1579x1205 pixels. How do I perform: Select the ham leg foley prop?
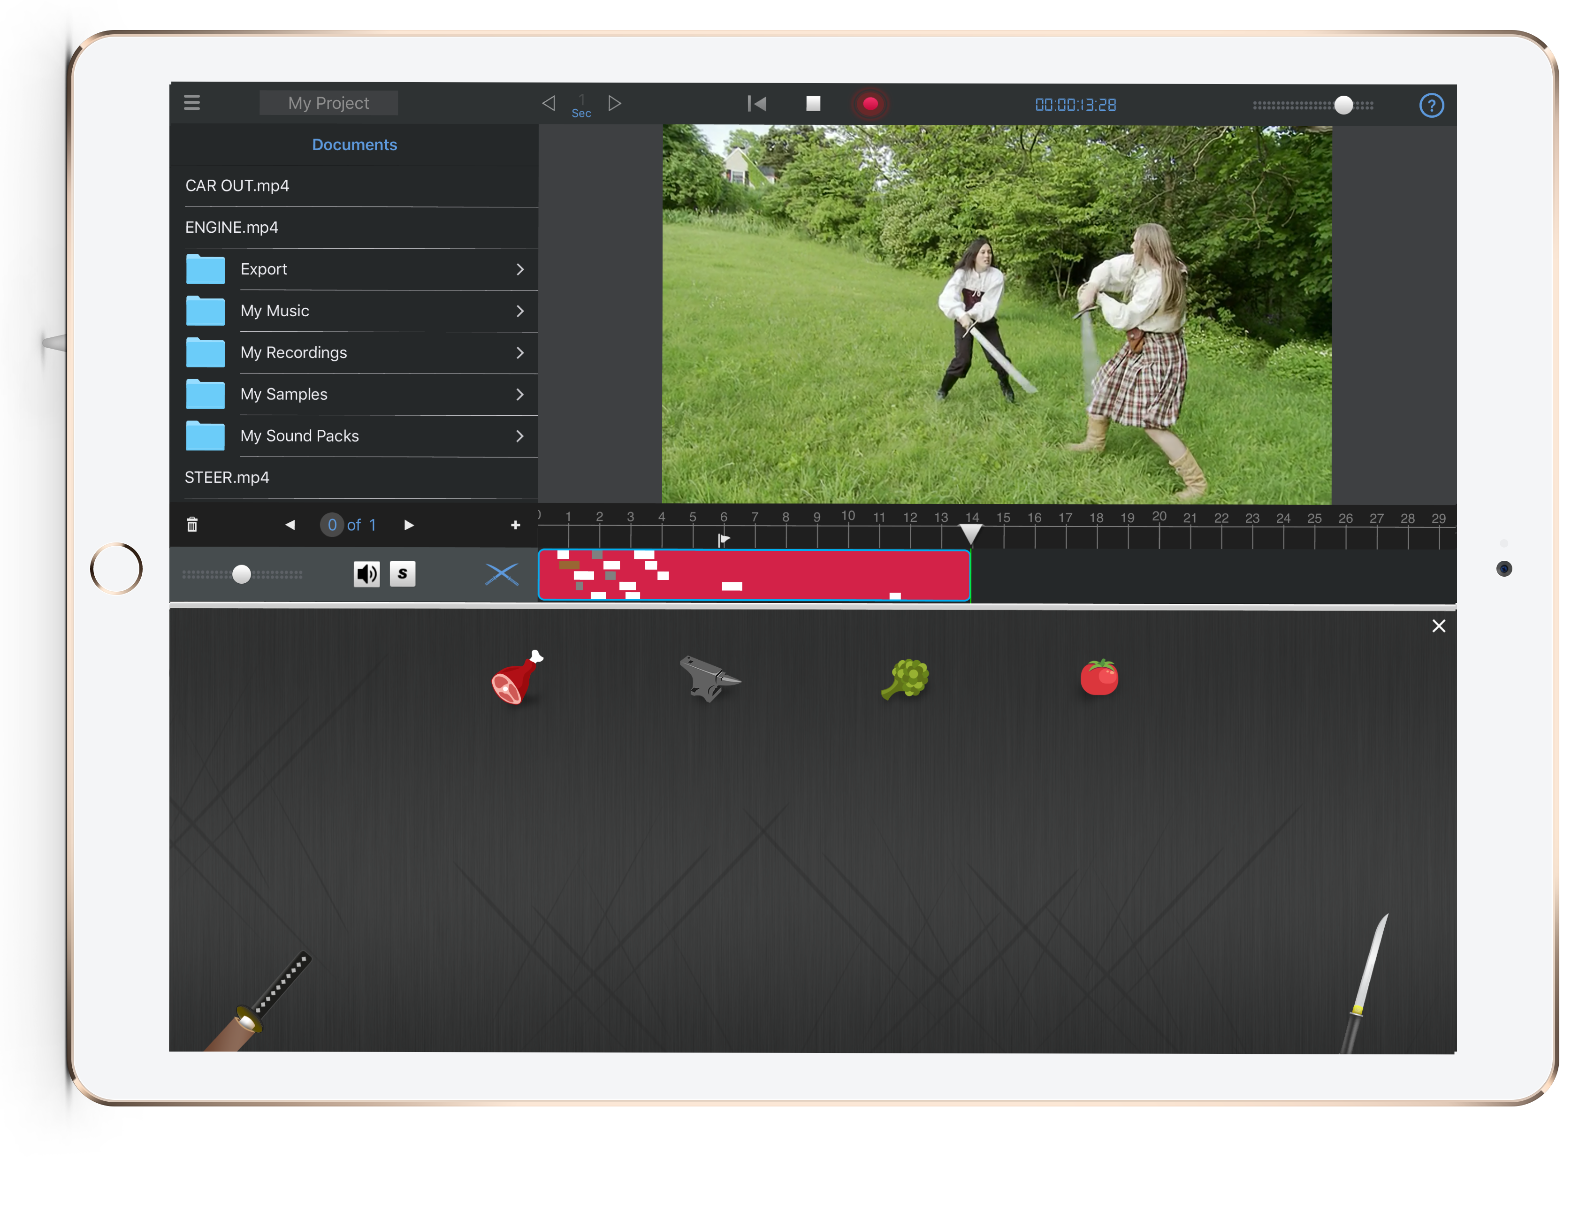(x=516, y=678)
